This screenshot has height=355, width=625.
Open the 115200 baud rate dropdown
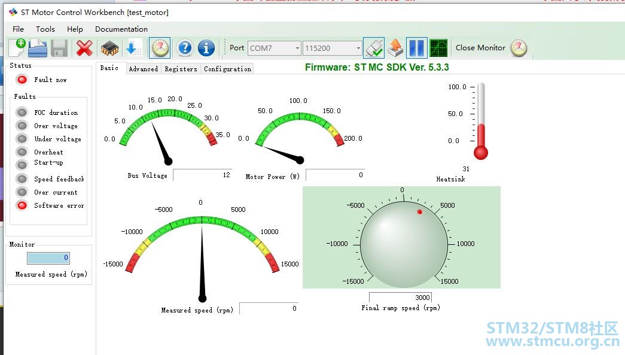332,48
